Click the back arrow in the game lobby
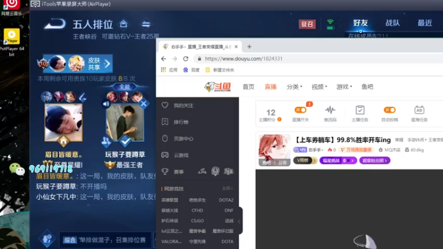Image resolution: width=443 pixels, height=249 pixels. pyautogui.click(x=55, y=24)
